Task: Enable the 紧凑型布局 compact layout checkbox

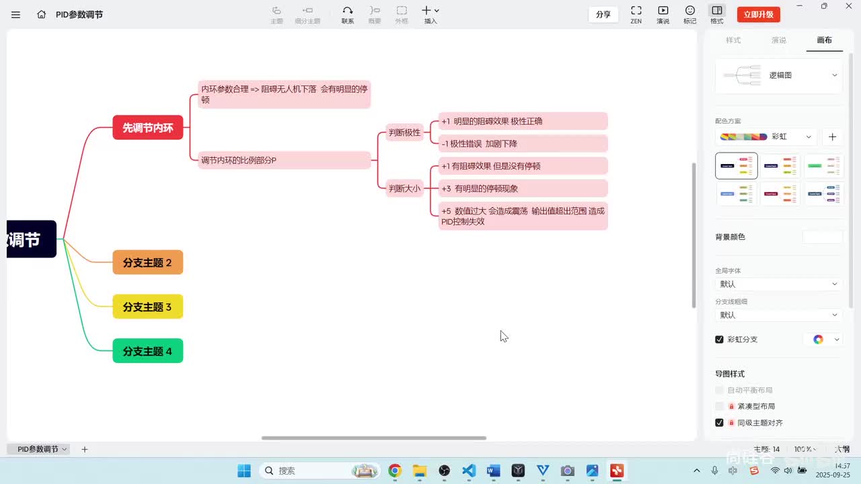Action: point(719,406)
